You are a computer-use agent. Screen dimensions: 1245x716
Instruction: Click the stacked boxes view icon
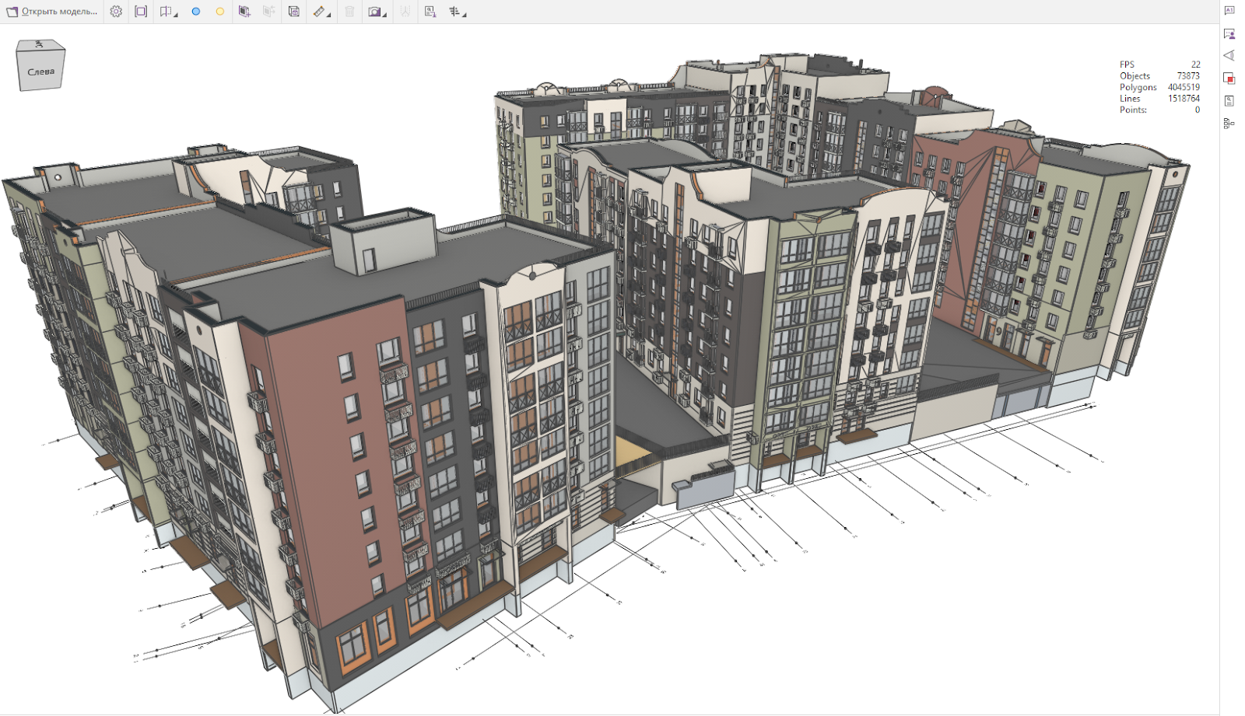click(x=293, y=12)
